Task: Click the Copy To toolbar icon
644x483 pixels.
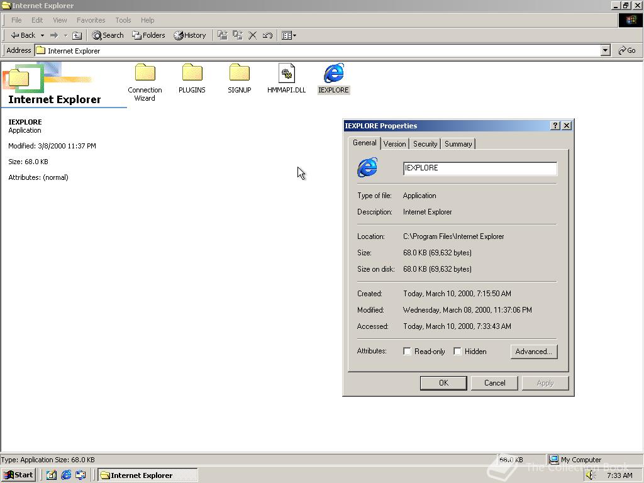Action: (x=237, y=35)
